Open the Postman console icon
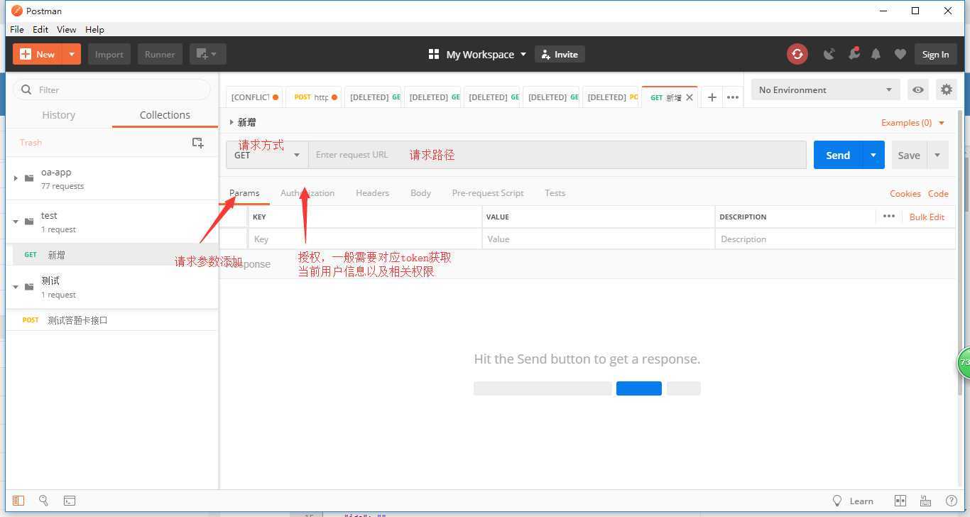 (x=70, y=501)
